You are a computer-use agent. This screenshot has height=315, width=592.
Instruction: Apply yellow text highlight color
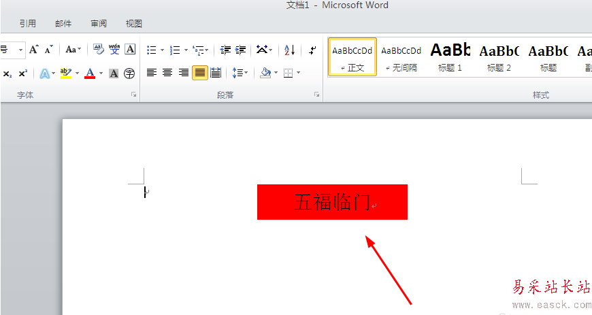(x=66, y=73)
